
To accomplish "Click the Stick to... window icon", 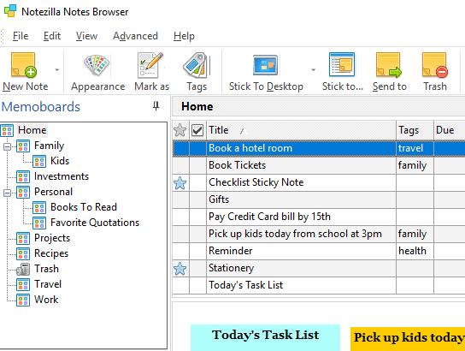I will pyautogui.click(x=342, y=64).
